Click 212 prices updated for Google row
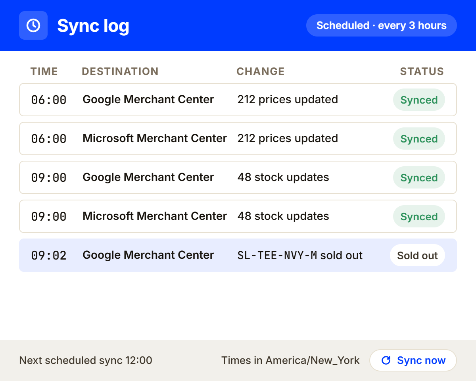The width and height of the screenshot is (476, 381). point(288,99)
